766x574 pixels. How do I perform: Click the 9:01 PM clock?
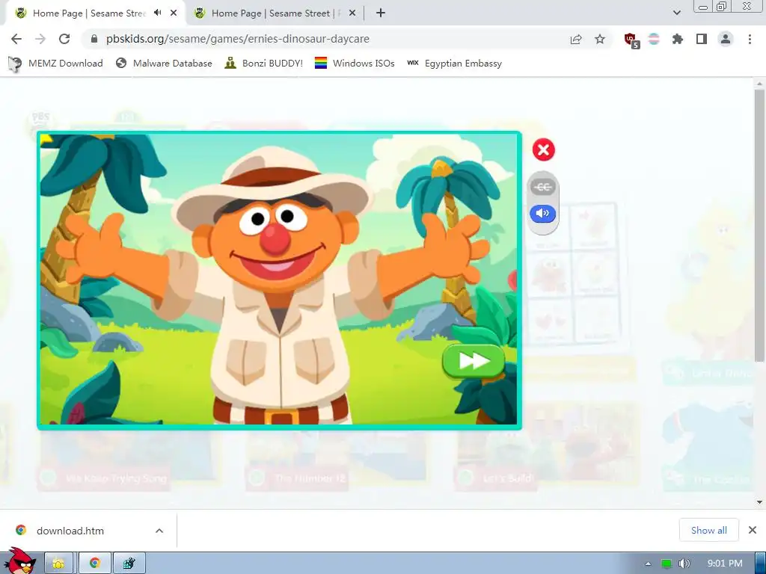click(724, 564)
